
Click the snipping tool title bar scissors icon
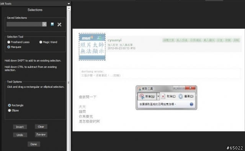139,89
